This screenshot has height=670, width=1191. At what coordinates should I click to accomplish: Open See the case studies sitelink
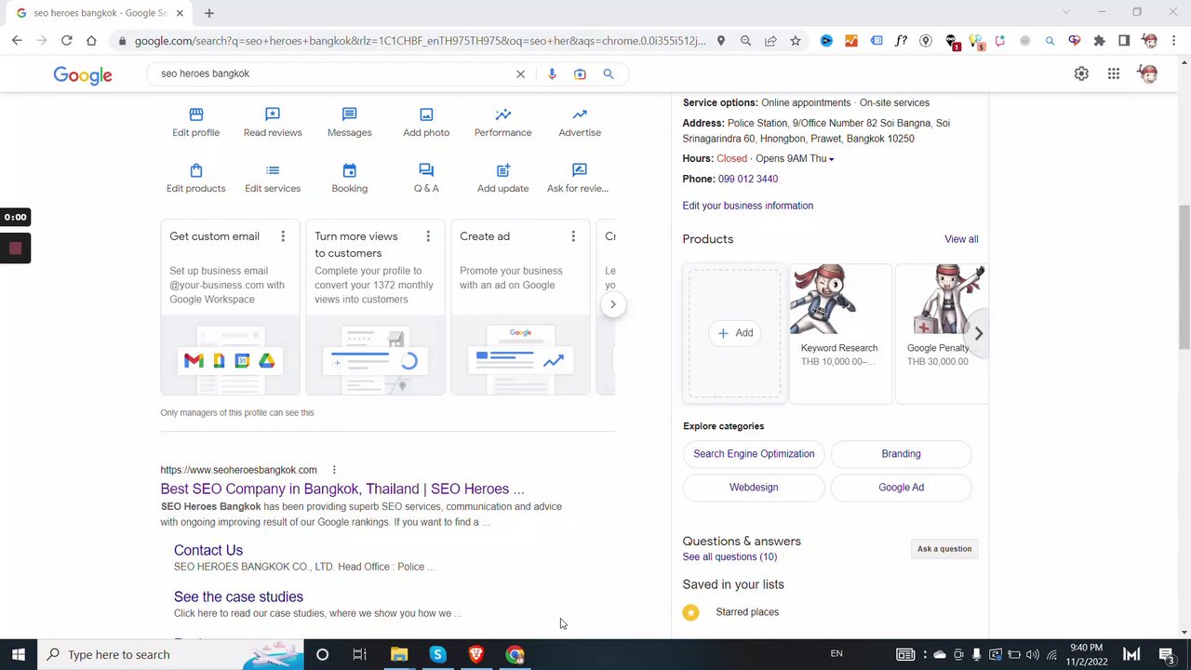pyautogui.click(x=238, y=596)
